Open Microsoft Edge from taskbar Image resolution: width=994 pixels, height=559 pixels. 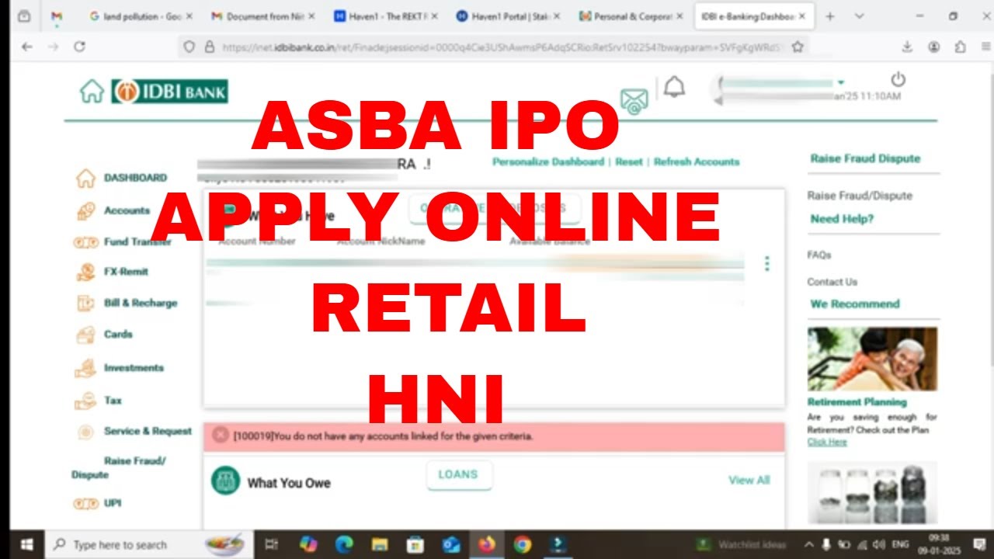point(343,544)
